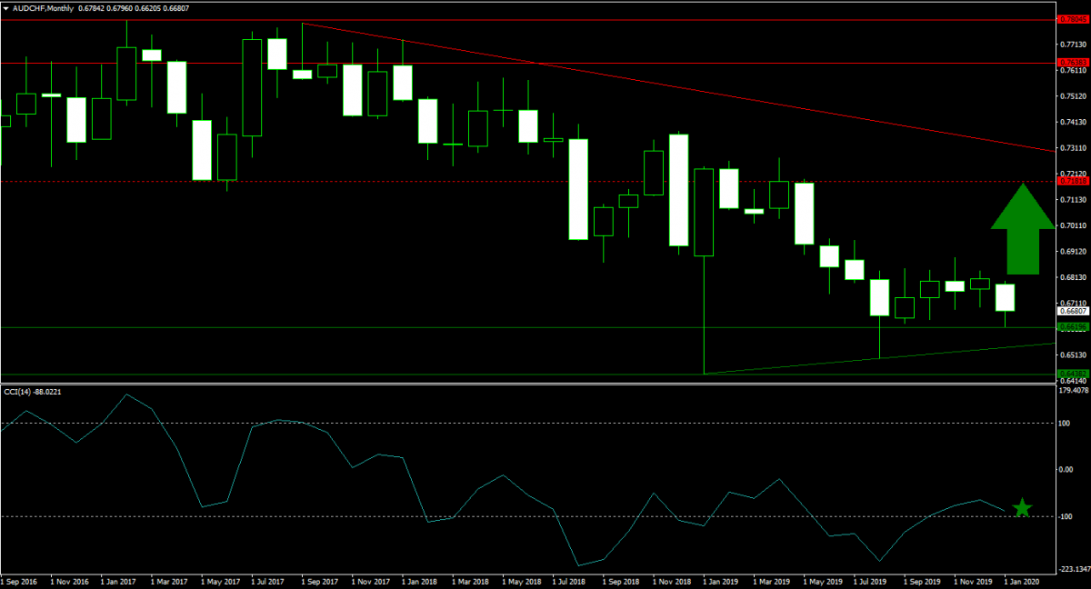Screen dimensions: 1091x589
Task: Open the dropdown triangle beside AUDCHF,Monthly
Action: pyautogui.click(x=6, y=7)
